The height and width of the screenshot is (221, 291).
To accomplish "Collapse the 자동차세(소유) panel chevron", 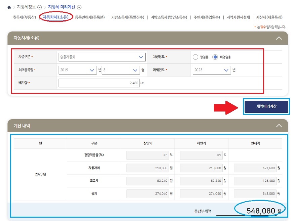I will click(279, 38).
